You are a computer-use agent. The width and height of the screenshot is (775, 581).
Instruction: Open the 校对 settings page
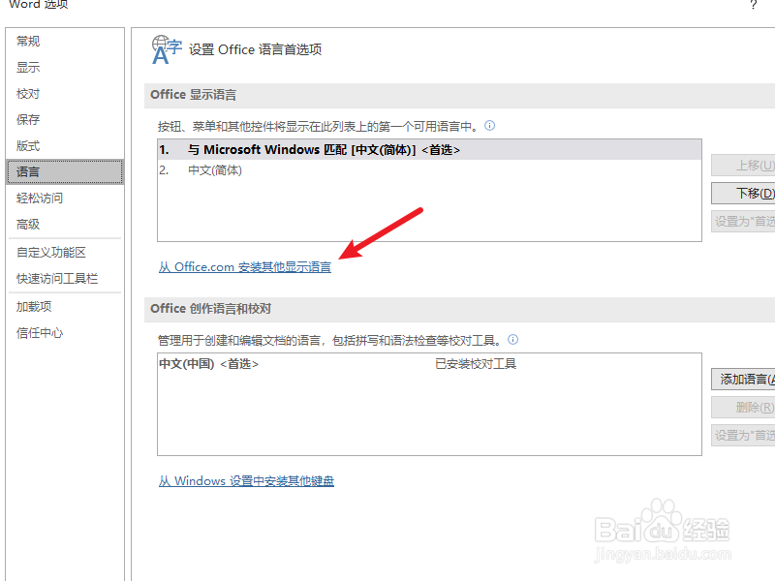pos(27,93)
